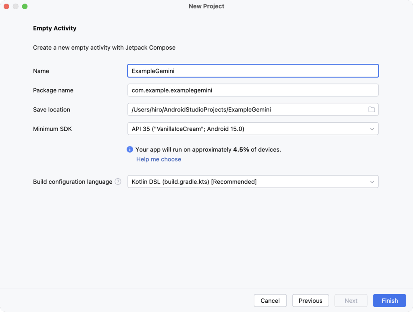Close the New Project window with red button
The width and height of the screenshot is (413, 312).
6,6
